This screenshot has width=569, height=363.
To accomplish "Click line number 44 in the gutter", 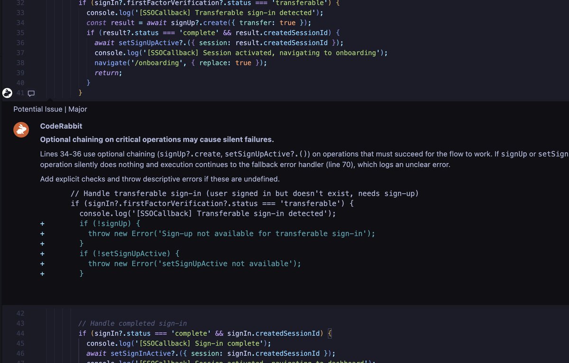I will click(x=20, y=333).
